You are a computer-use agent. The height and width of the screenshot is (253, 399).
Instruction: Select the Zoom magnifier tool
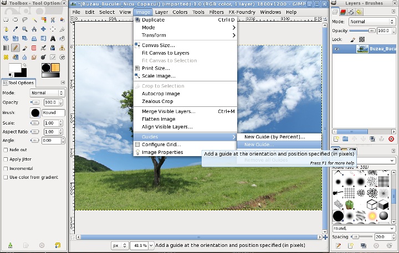[x=25, y=29]
